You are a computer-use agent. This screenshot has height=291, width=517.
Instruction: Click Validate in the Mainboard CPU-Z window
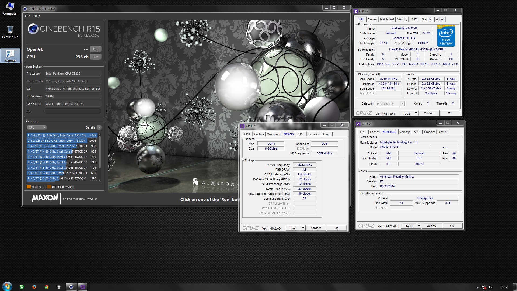click(432, 226)
